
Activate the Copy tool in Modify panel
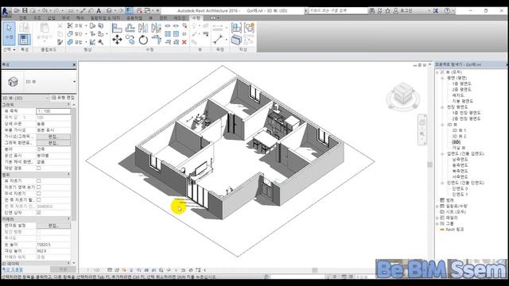pos(130,40)
